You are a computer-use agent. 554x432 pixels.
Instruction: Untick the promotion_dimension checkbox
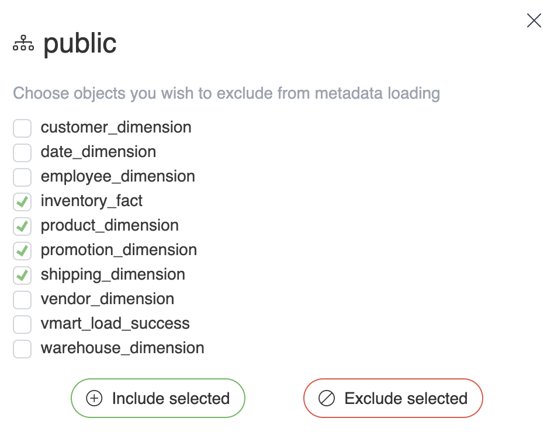tap(22, 250)
